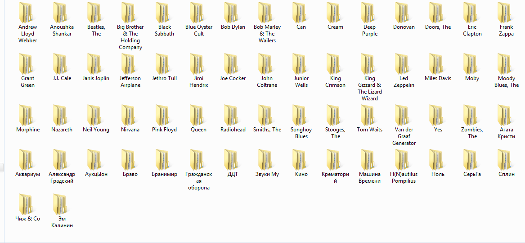Select the Nirvana folder icon
The width and height of the screenshot is (525, 243).
pyautogui.click(x=128, y=115)
